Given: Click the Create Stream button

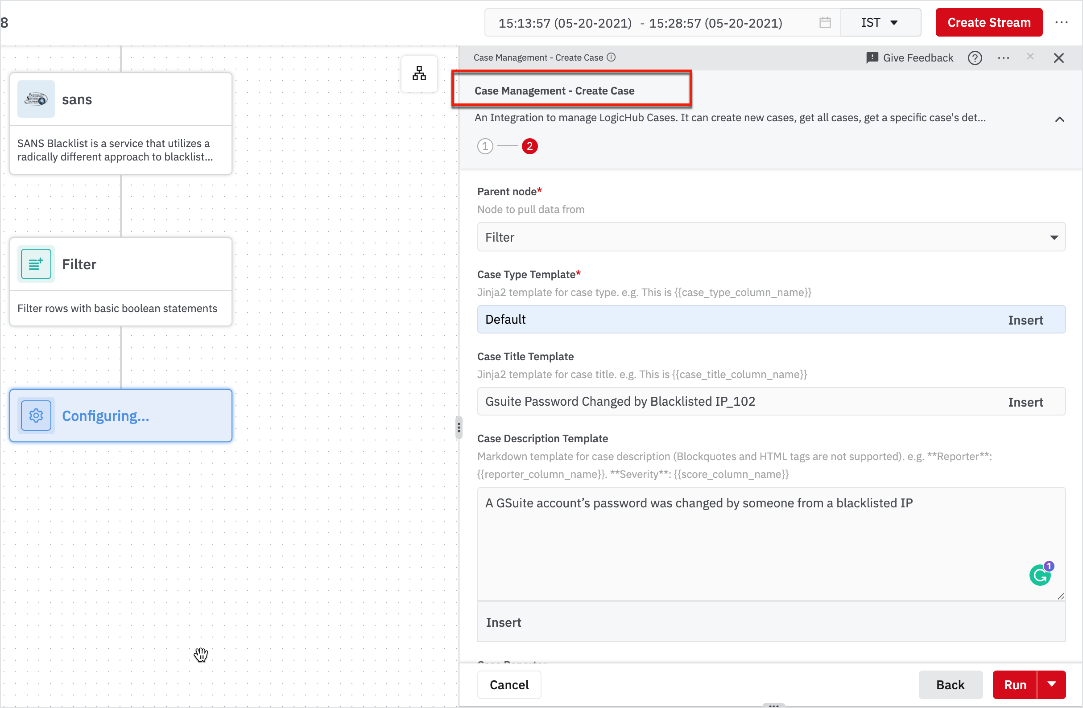Looking at the screenshot, I should point(989,22).
